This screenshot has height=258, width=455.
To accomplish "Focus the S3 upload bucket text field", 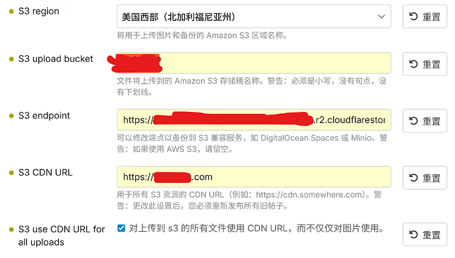I will coord(254,63).
